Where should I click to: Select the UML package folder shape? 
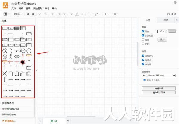[23, 39]
